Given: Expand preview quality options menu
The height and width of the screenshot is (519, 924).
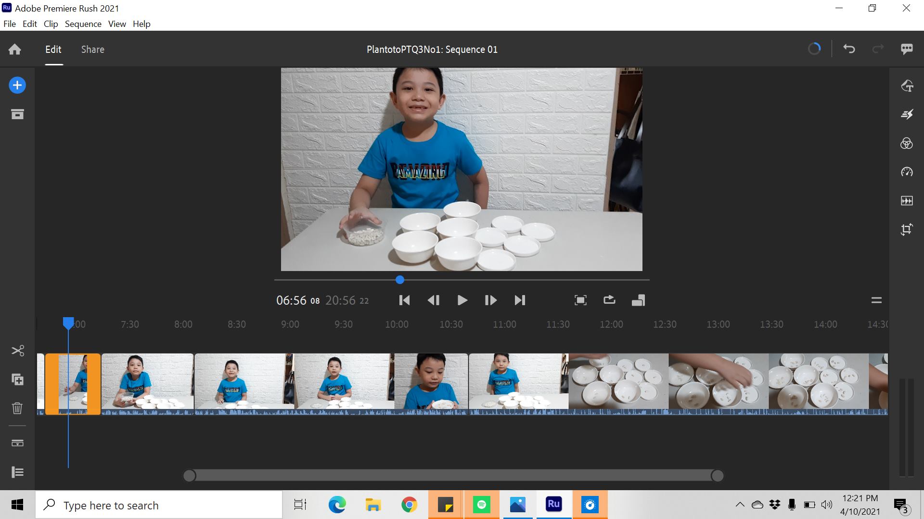Looking at the screenshot, I should coord(876,300).
